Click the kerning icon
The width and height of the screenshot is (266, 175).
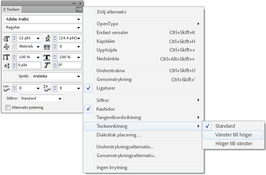(6, 46)
